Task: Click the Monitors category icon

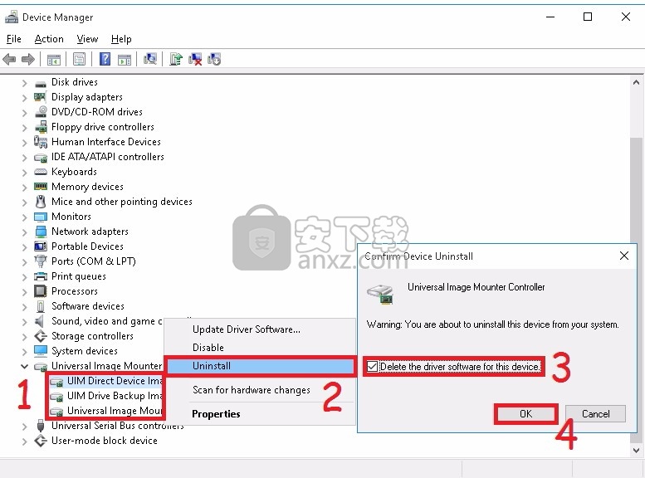Action: pyautogui.click(x=41, y=217)
